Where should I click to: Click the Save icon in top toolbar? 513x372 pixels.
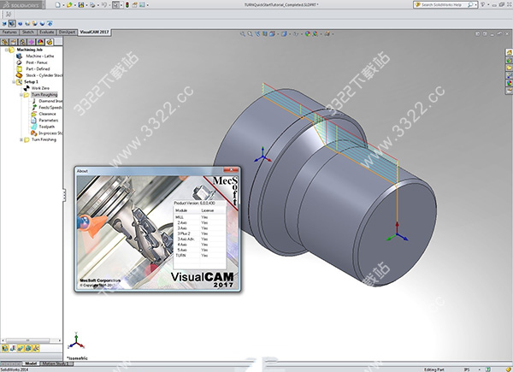pos(81,5)
